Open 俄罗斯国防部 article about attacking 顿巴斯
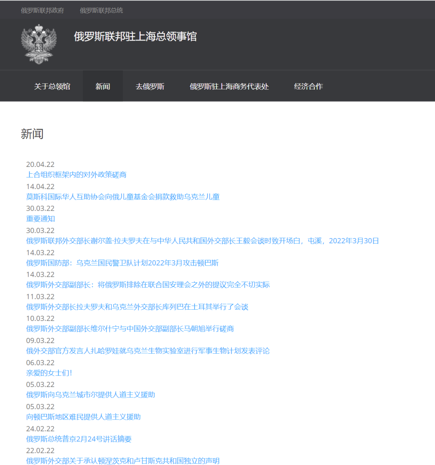This screenshot has height=465, width=435. click(x=122, y=263)
